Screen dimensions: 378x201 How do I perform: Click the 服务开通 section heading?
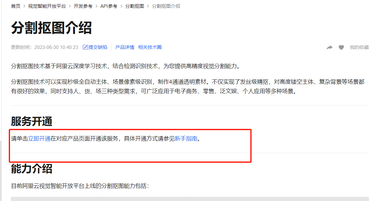(x=32, y=121)
